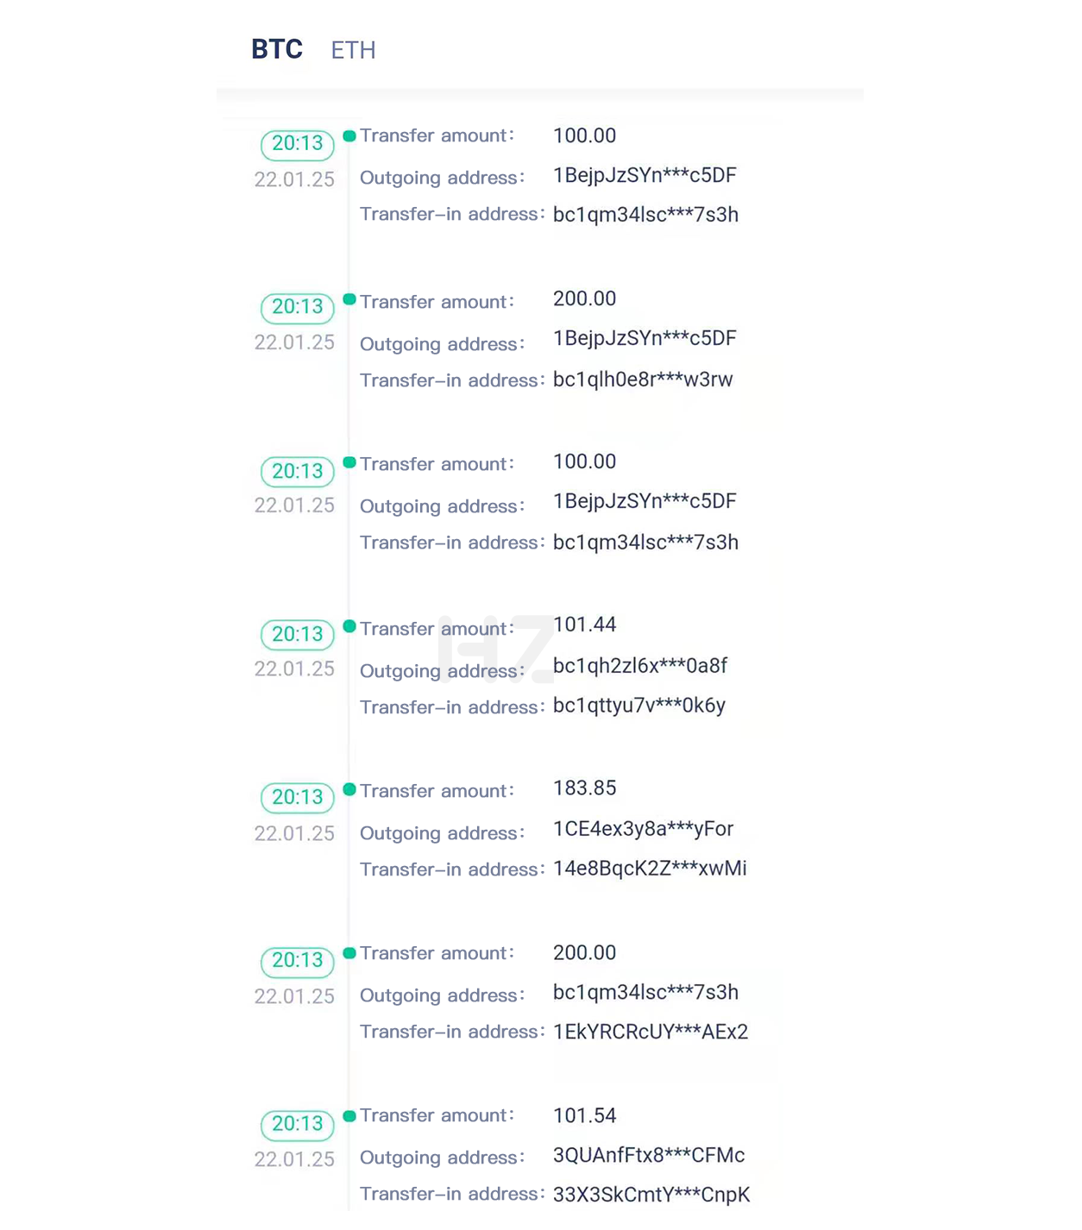1082x1230 pixels.
Task: Select the BTC tab
Action: (x=277, y=49)
